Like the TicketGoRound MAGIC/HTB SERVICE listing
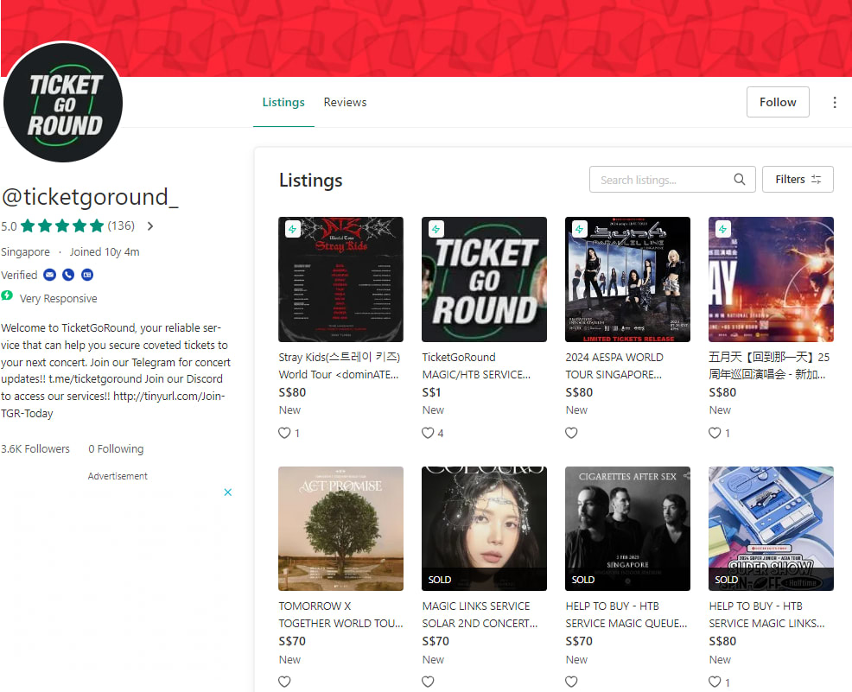This screenshot has height=692, width=852. (x=428, y=433)
